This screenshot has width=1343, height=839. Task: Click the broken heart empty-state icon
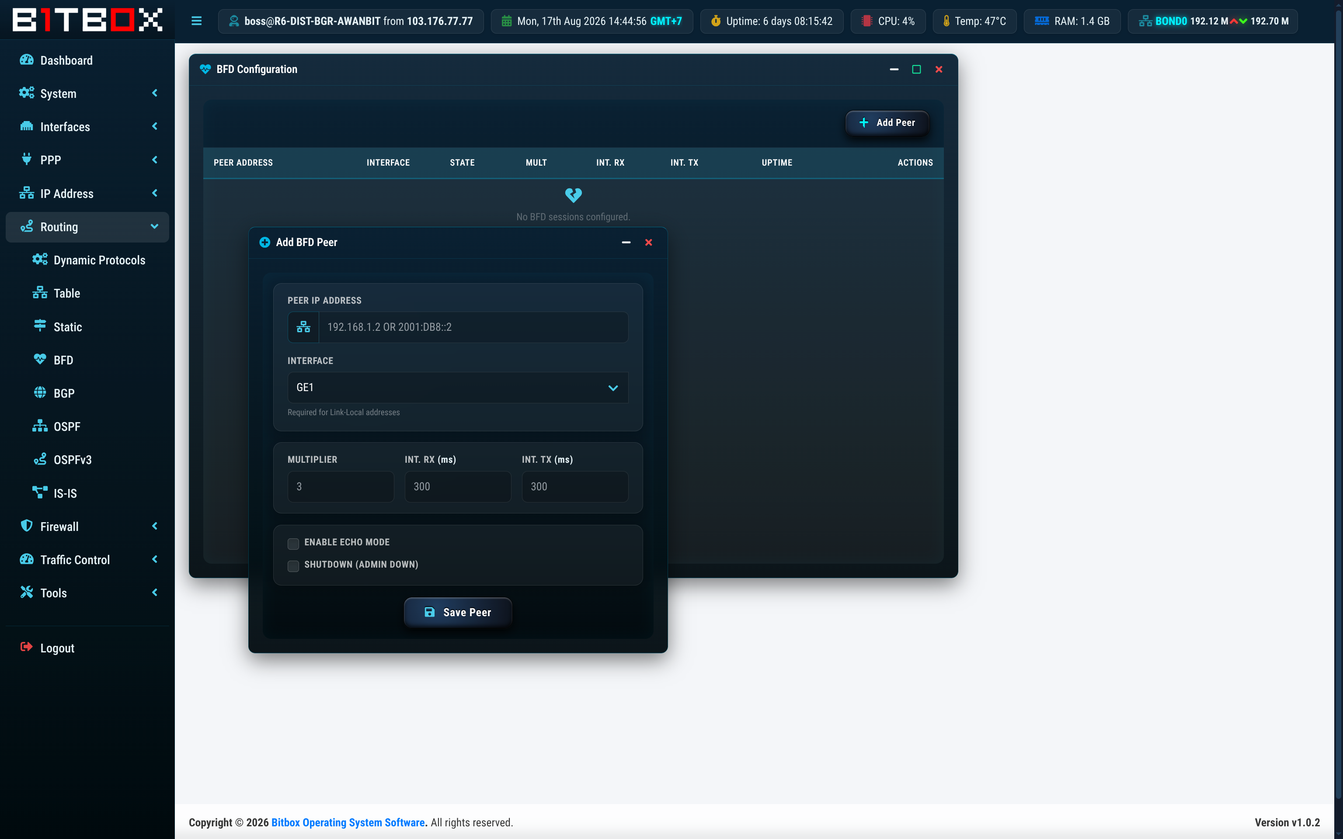pyautogui.click(x=573, y=195)
